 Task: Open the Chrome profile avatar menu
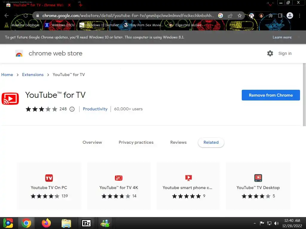[x=290, y=16]
